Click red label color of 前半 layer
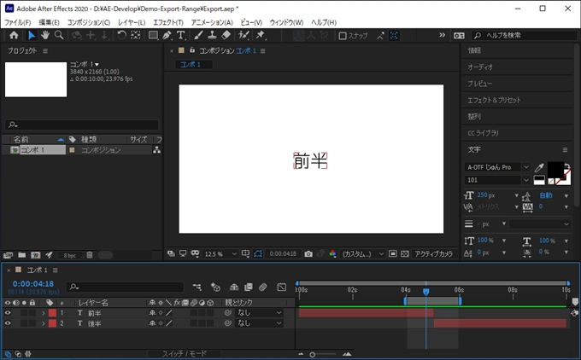Viewport: 581px width, 360px height. 52,313
